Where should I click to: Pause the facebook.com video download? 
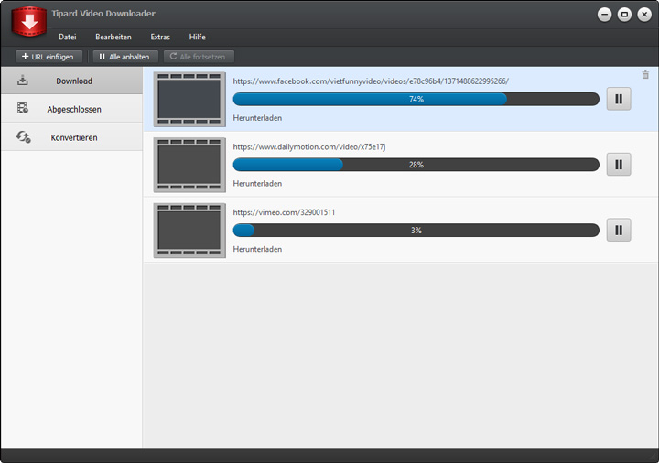click(619, 99)
